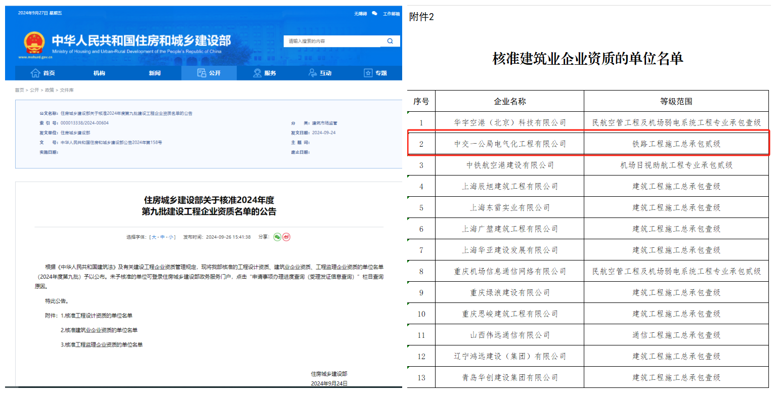Click publish time 2024-09-26 15:41:38
Image resolution: width=776 pixels, height=393 pixels.
point(228,237)
